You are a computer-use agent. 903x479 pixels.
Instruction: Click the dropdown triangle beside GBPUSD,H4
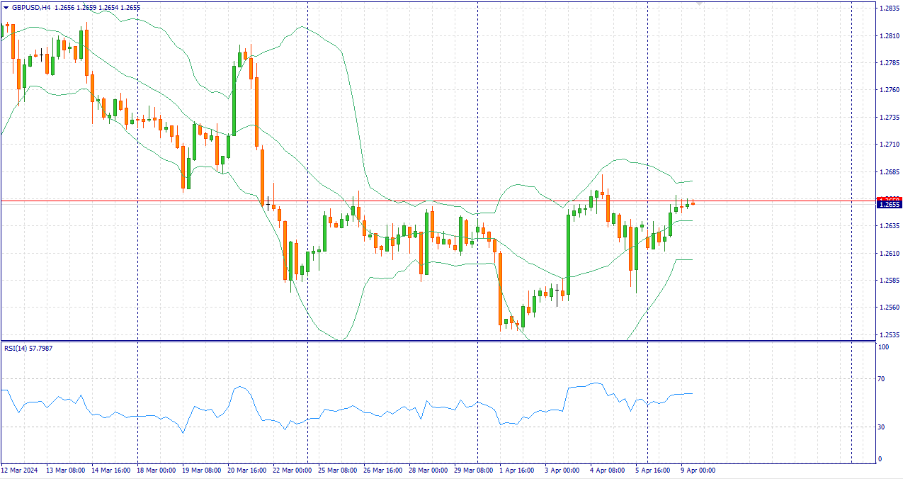[6, 7]
